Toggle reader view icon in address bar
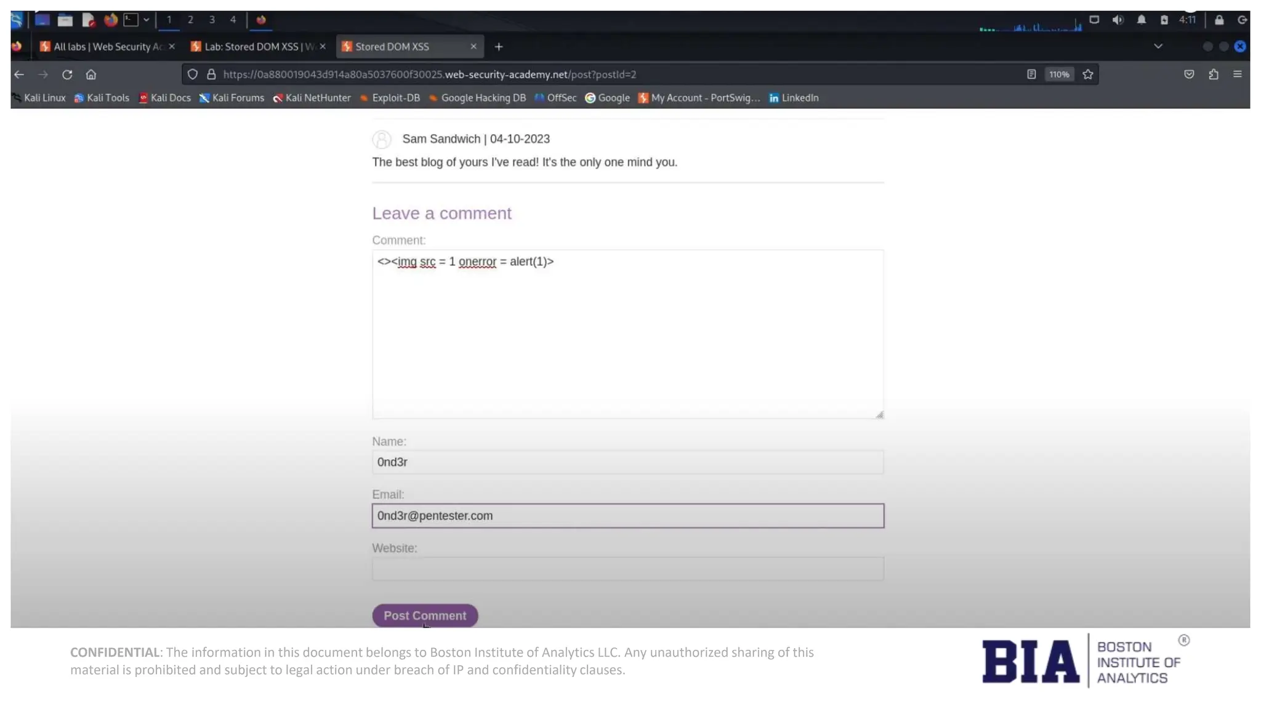This screenshot has height=709, width=1261. coord(1031,74)
